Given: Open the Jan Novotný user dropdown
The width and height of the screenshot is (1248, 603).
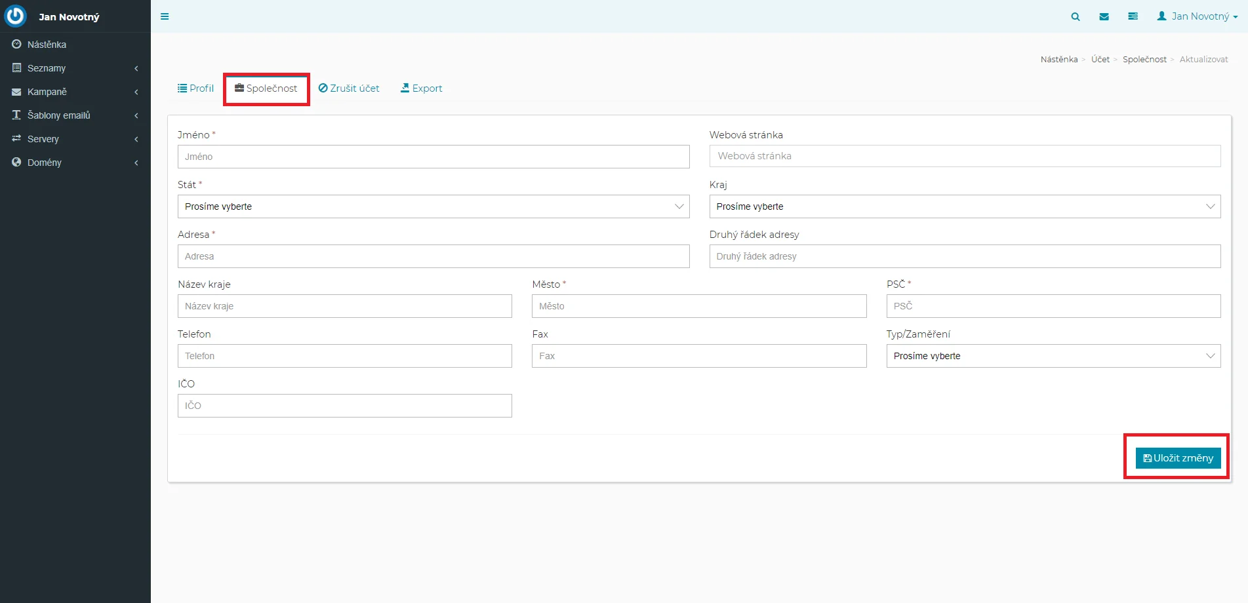Looking at the screenshot, I should [1197, 16].
